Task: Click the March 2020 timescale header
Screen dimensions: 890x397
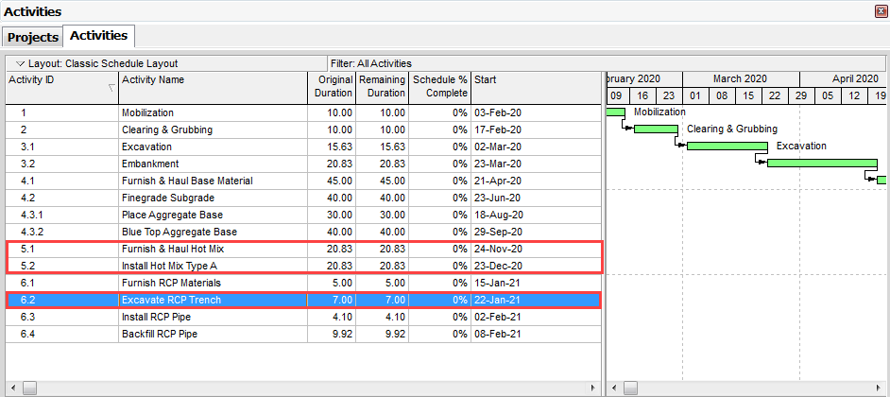Action: (740, 79)
